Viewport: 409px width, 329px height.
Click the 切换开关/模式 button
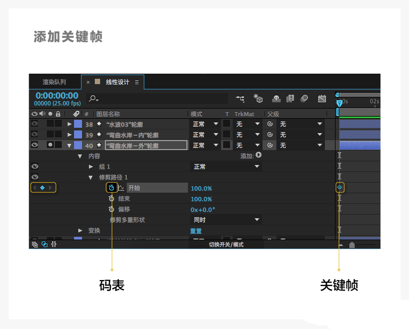point(226,244)
